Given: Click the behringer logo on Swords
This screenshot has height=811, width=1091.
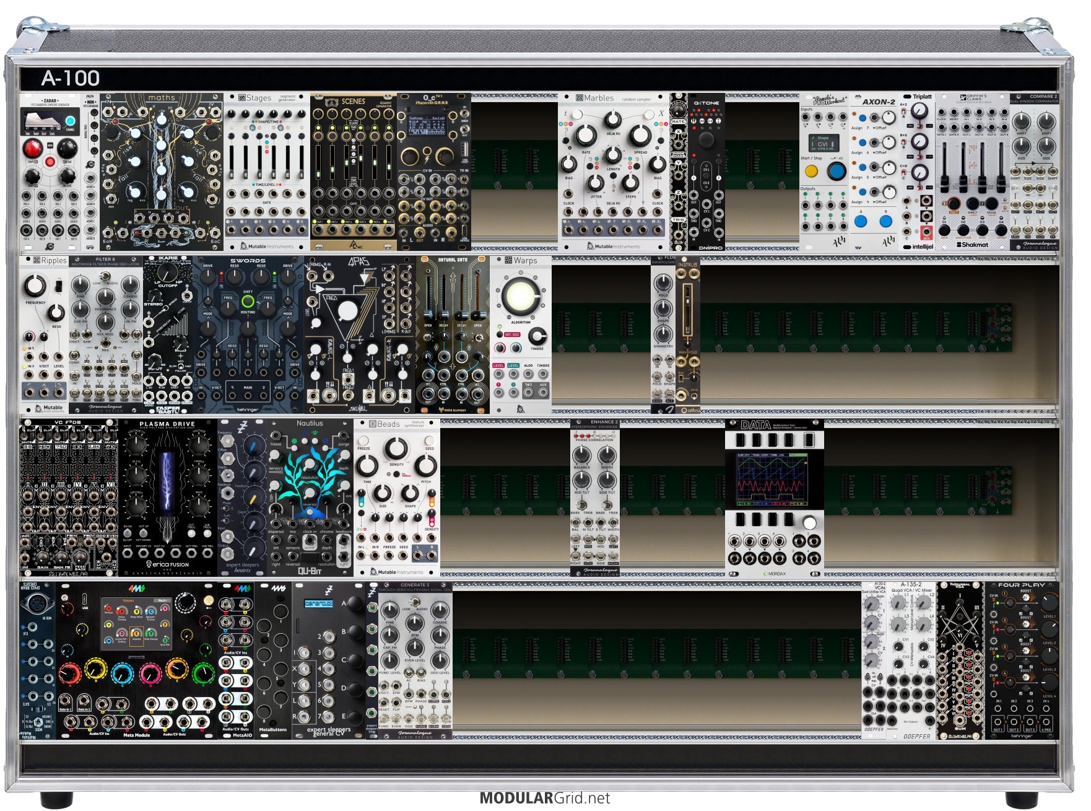Looking at the screenshot, I should (x=248, y=410).
